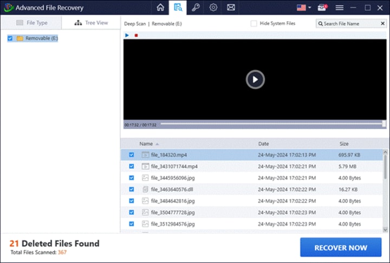390x263 pixels.
Task: Uncheck the Removable (E:) tree checkbox
Action: point(10,39)
